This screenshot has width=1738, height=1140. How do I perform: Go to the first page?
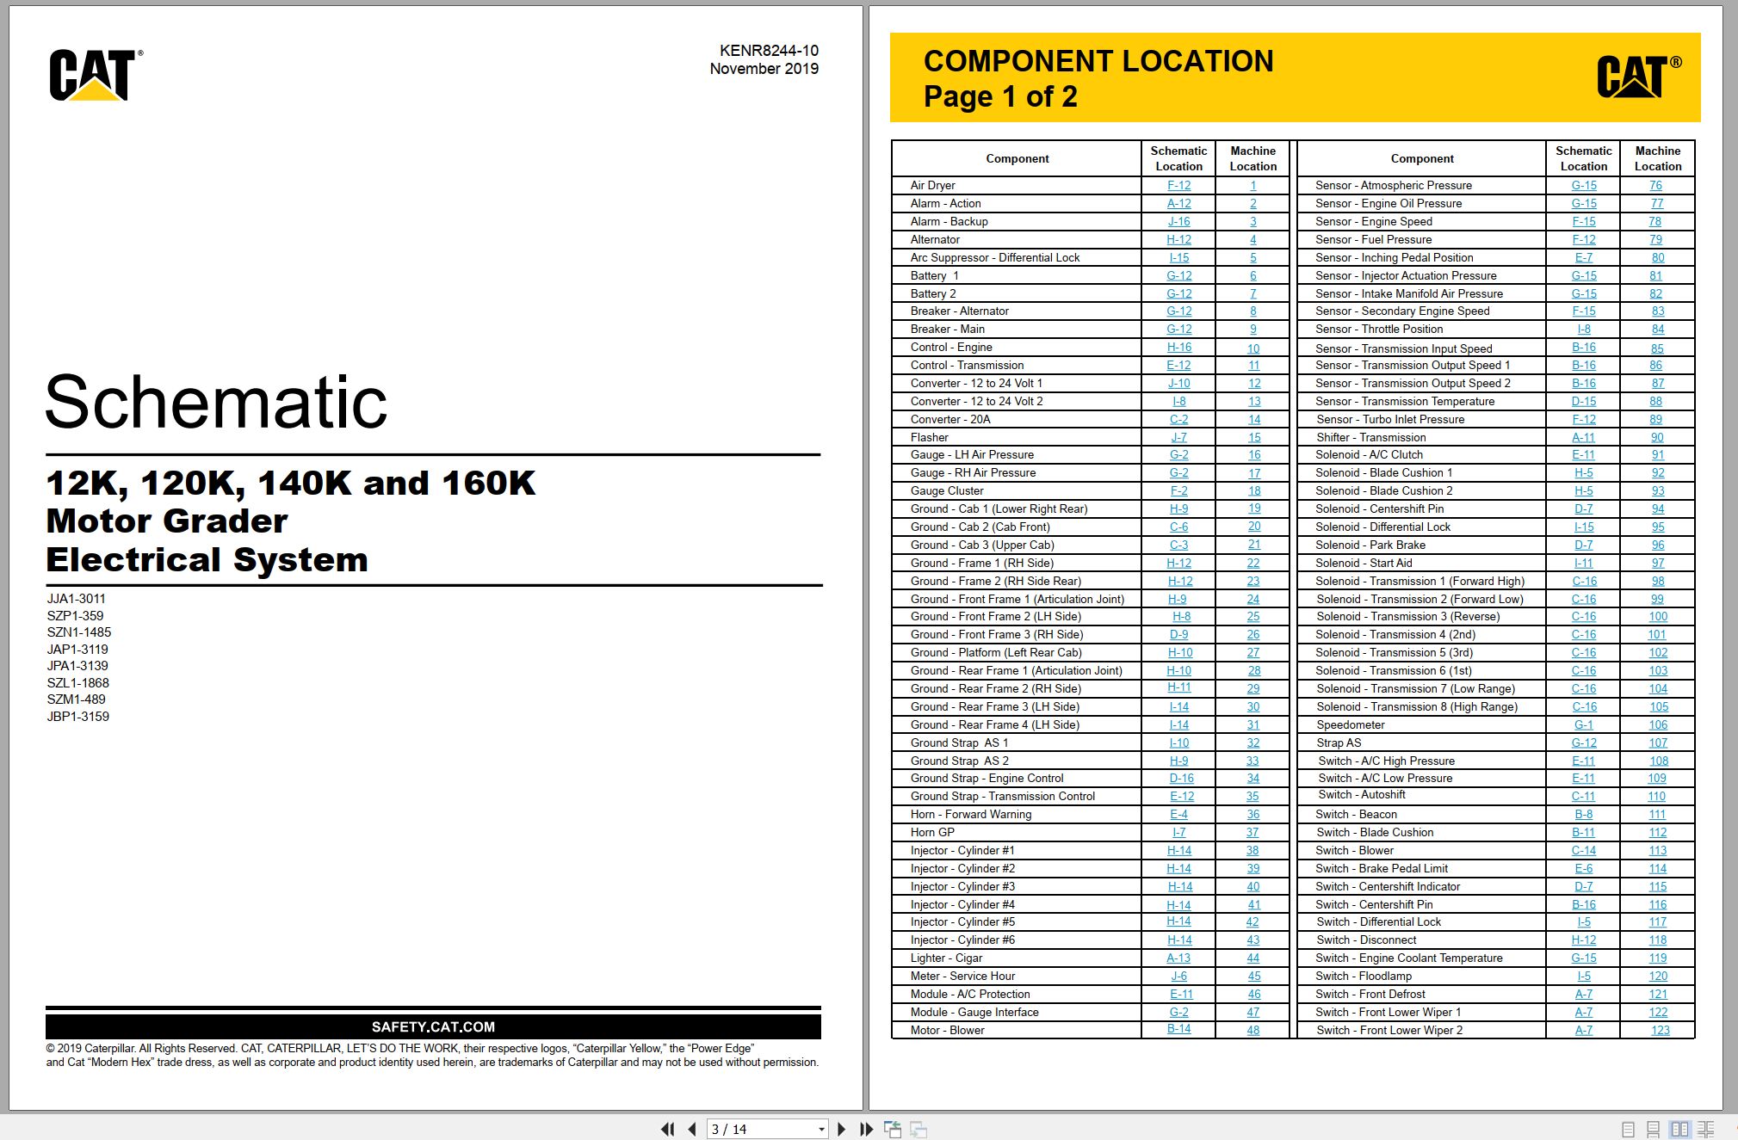point(667,1129)
